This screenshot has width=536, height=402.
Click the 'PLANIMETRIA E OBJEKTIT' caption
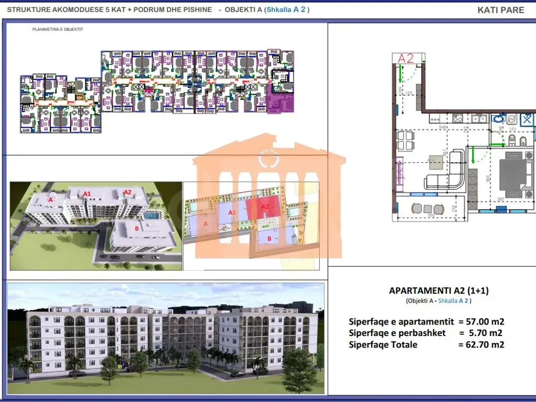[x=58, y=29]
